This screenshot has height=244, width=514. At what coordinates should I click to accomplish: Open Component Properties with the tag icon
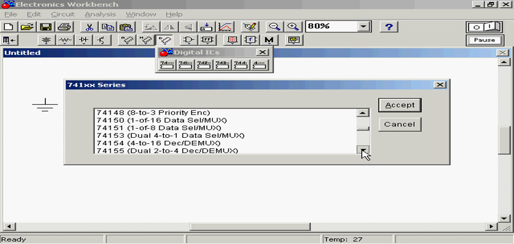pyautogui.click(x=250, y=27)
